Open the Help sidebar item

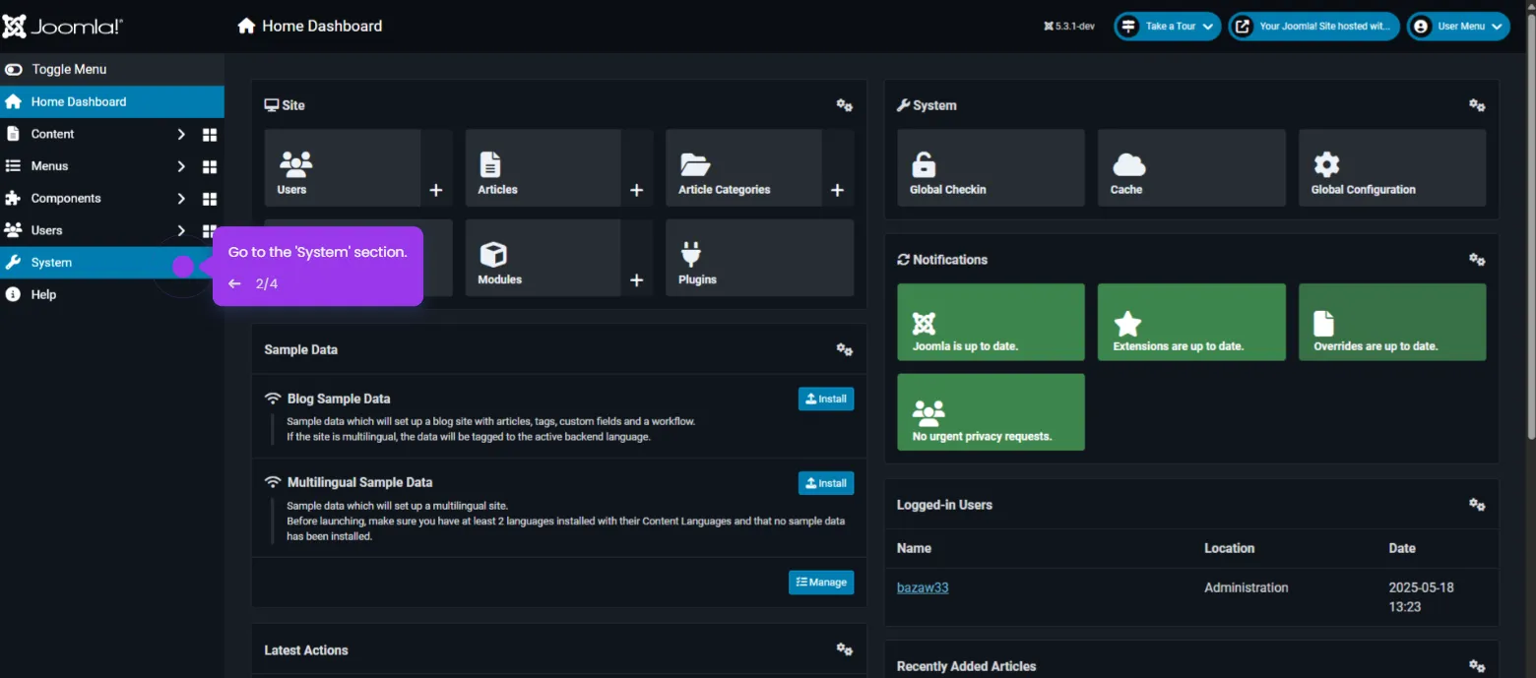(x=112, y=294)
